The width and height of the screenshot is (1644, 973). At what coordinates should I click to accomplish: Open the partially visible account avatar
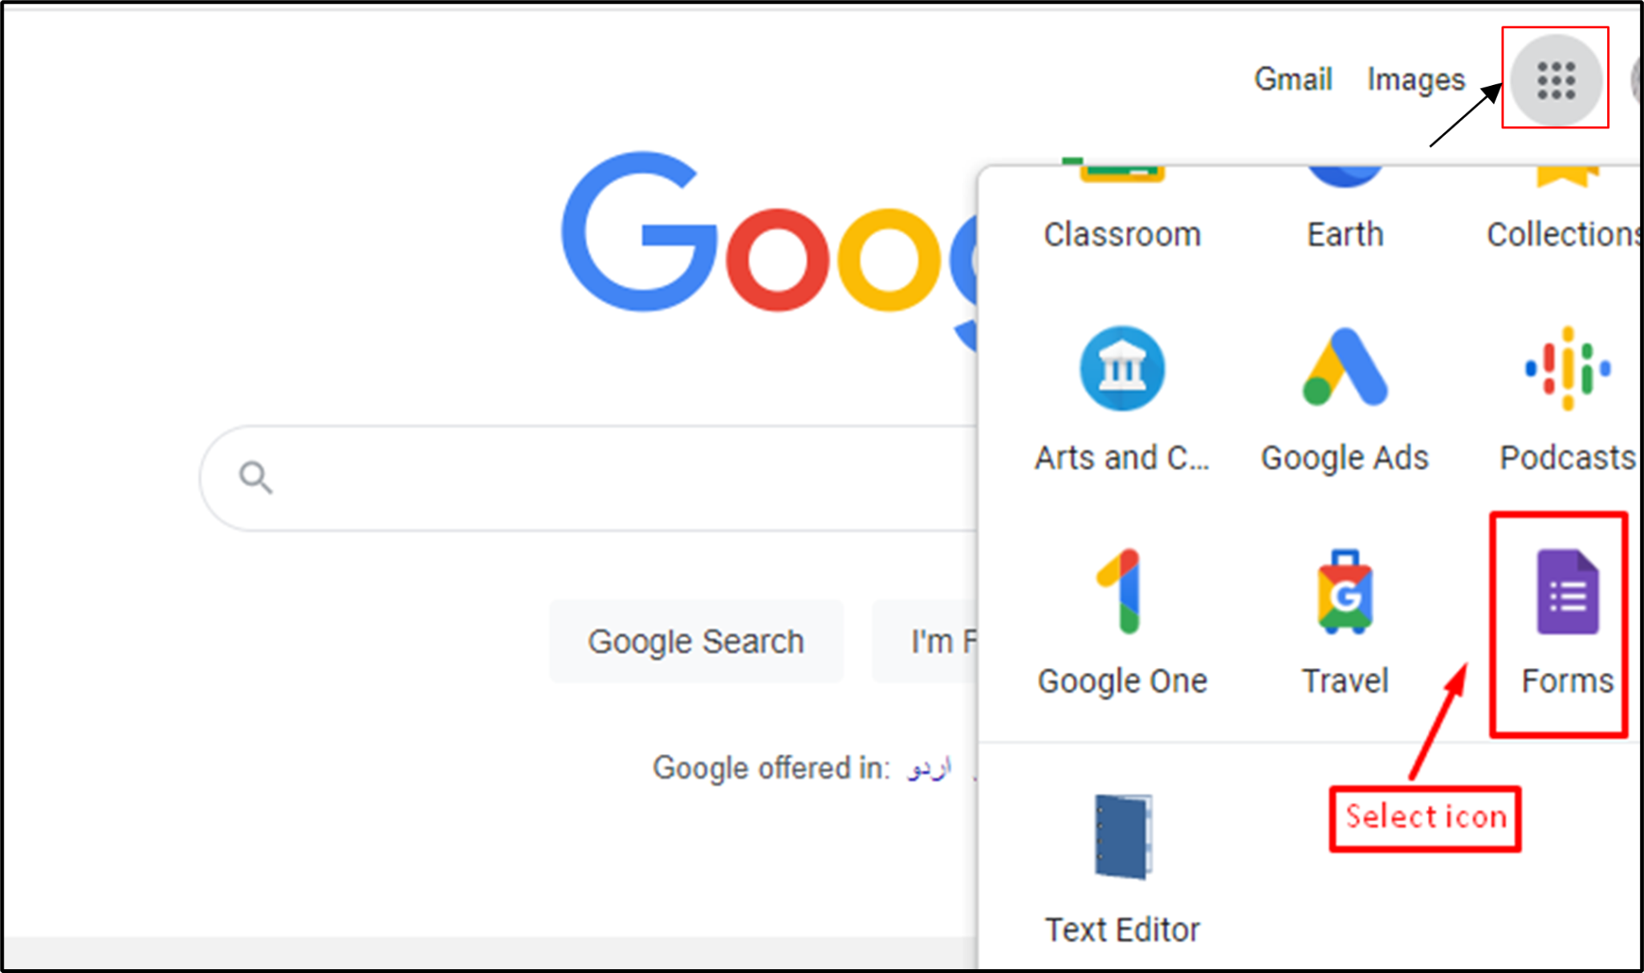pyautogui.click(x=1636, y=79)
